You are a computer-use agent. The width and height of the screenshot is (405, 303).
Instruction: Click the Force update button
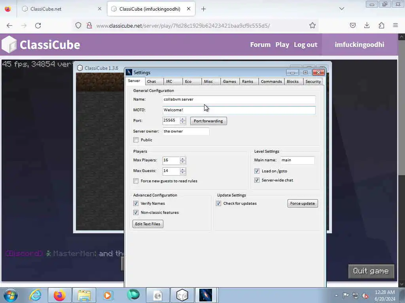[x=303, y=203]
